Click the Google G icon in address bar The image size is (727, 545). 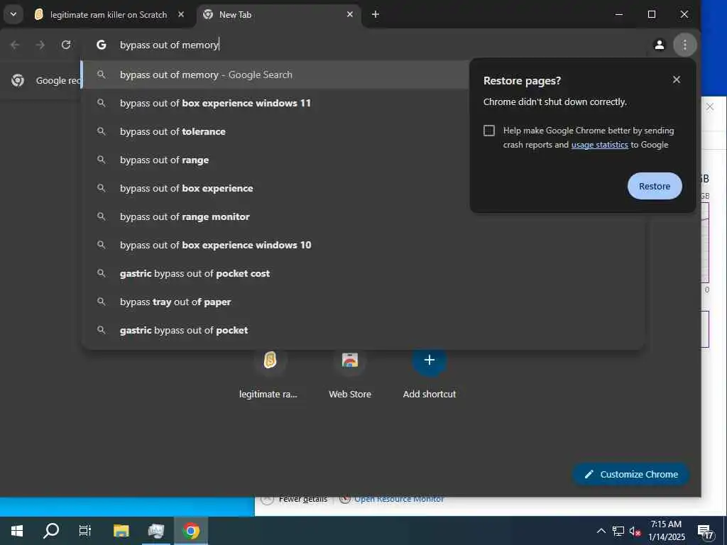101,45
